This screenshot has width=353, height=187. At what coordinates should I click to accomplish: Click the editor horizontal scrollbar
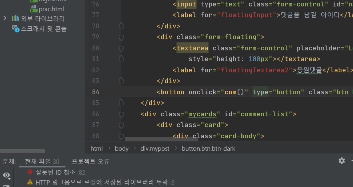[x=161, y=139]
